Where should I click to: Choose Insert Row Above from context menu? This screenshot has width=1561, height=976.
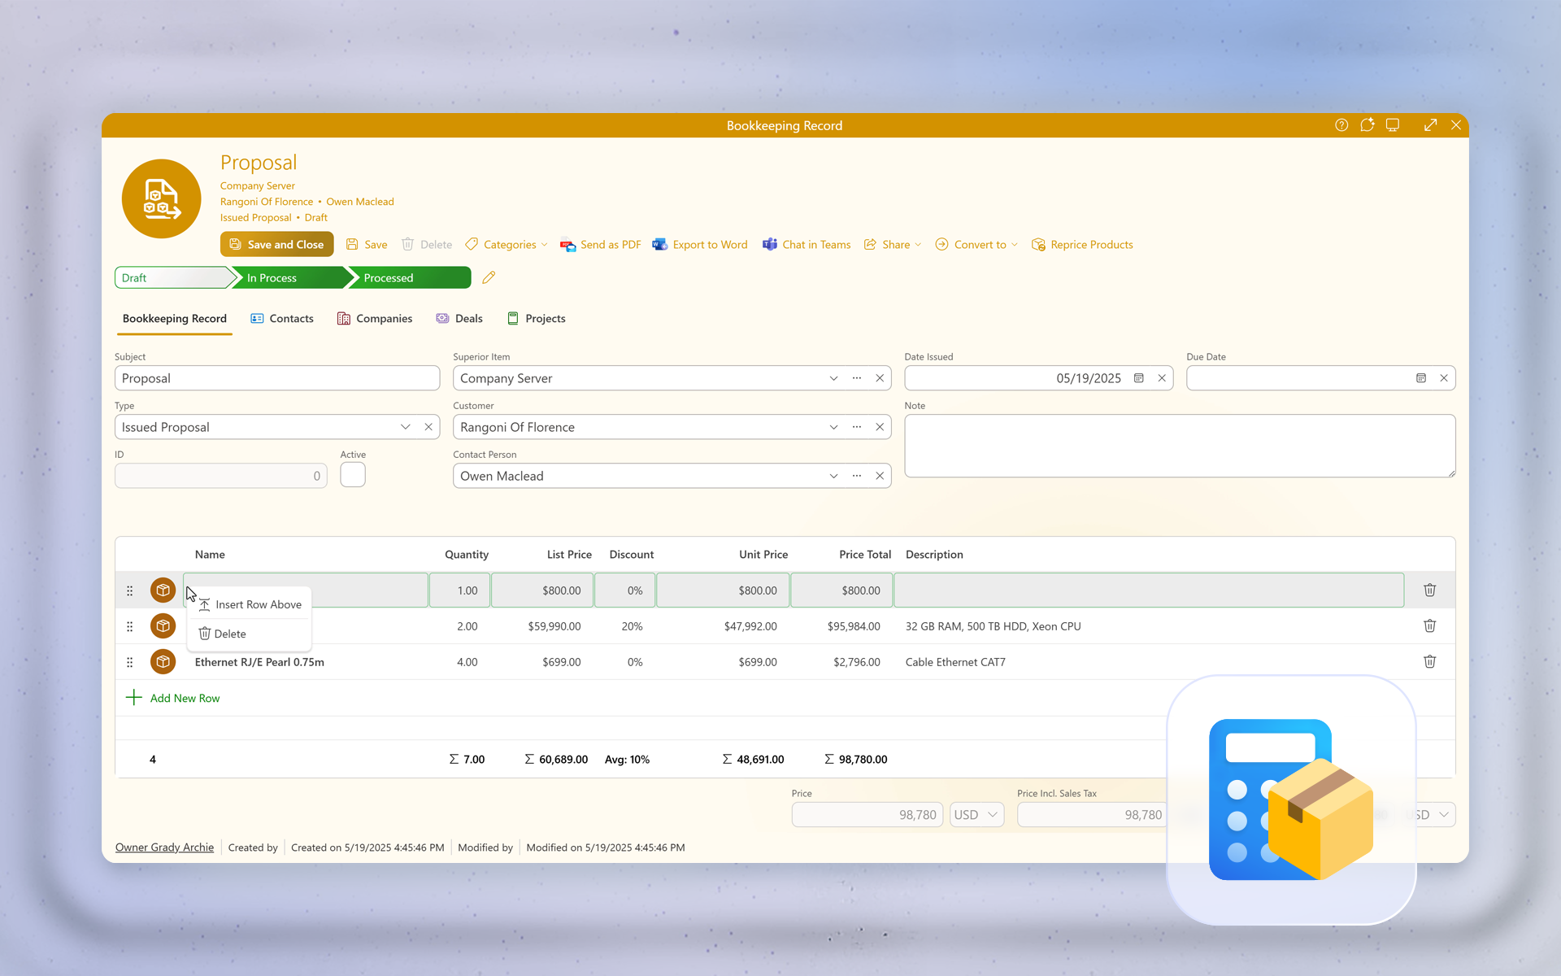click(250, 604)
